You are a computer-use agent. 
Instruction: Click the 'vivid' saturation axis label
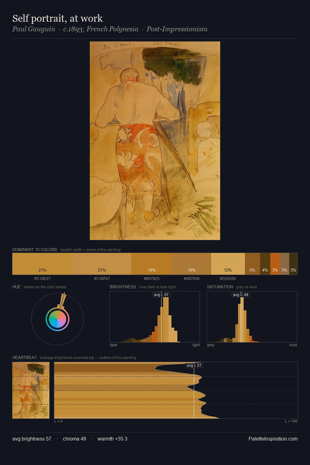pyautogui.click(x=293, y=345)
